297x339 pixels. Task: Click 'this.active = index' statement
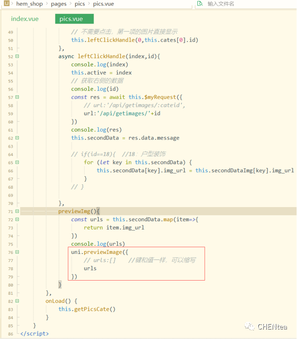[101, 73]
